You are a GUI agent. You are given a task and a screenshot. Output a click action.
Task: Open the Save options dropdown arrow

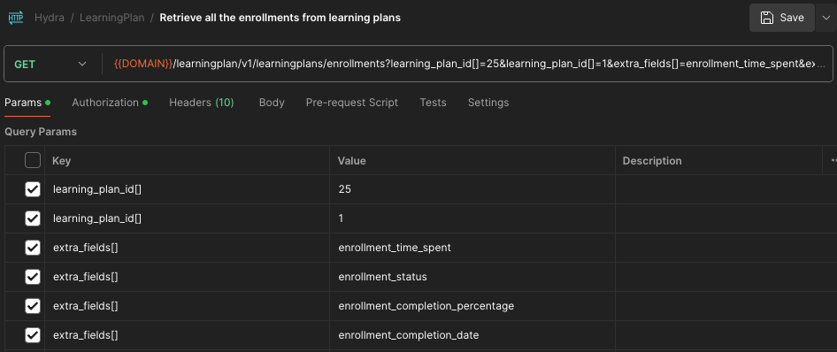point(825,18)
